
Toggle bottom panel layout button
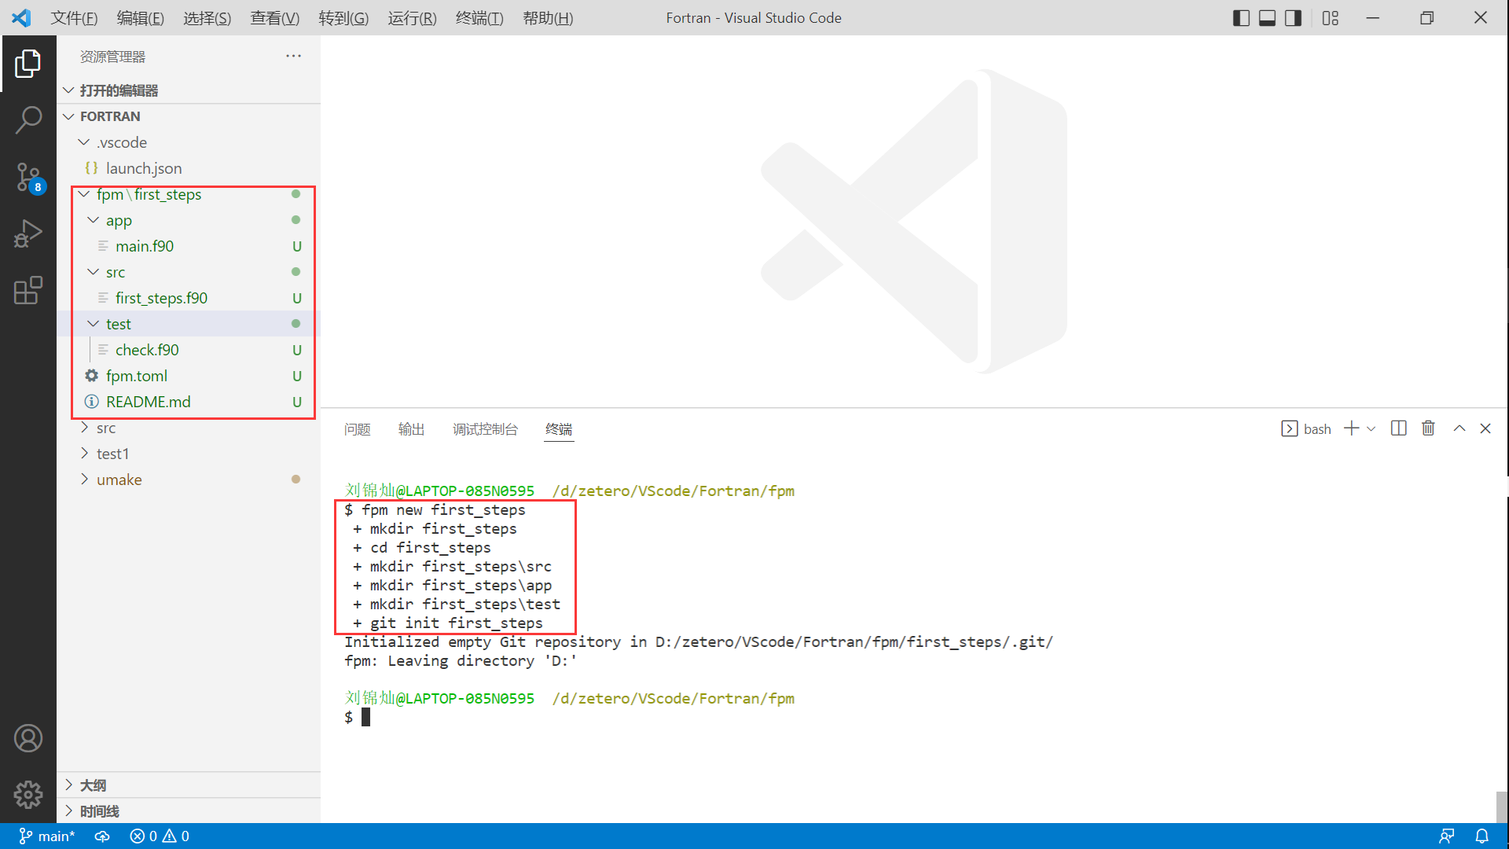[x=1267, y=18]
